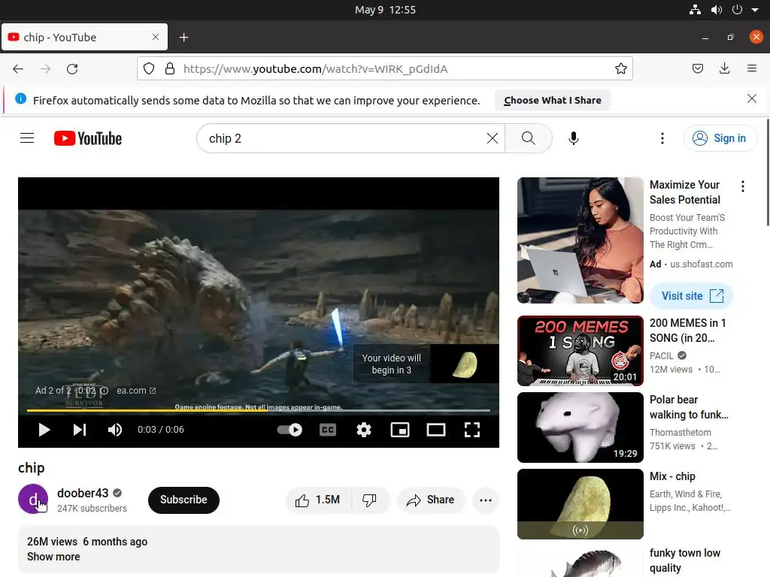This screenshot has width=770, height=577.
Task: Click the 26M views 6 months ago text
Action: [x=87, y=542]
